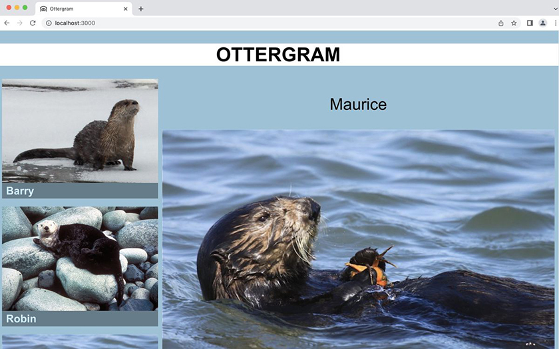The image size is (559, 349).
Task: Toggle the browser side panel icon
Action: tap(530, 23)
